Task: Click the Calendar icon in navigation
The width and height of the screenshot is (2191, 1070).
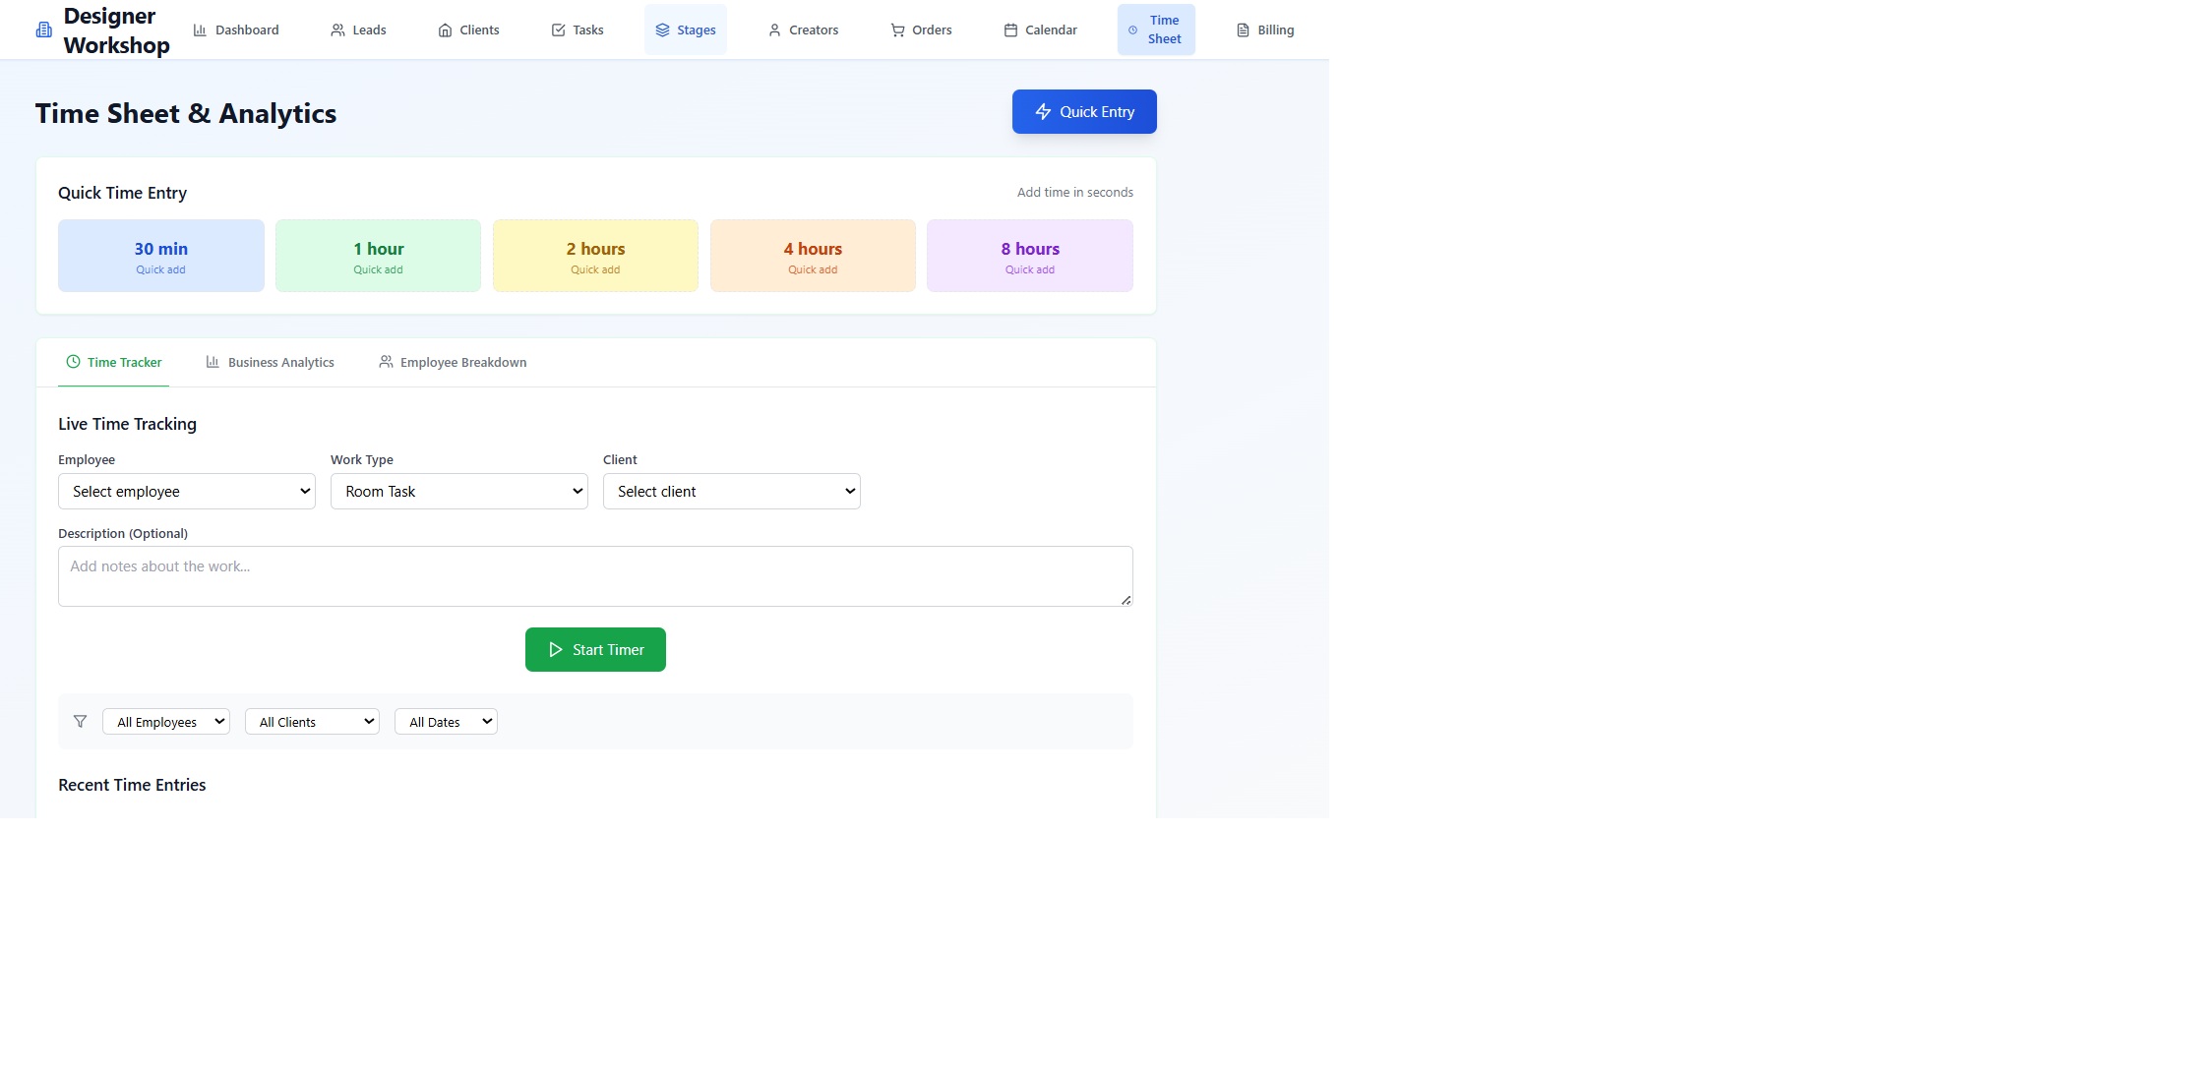Action: 1010,30
